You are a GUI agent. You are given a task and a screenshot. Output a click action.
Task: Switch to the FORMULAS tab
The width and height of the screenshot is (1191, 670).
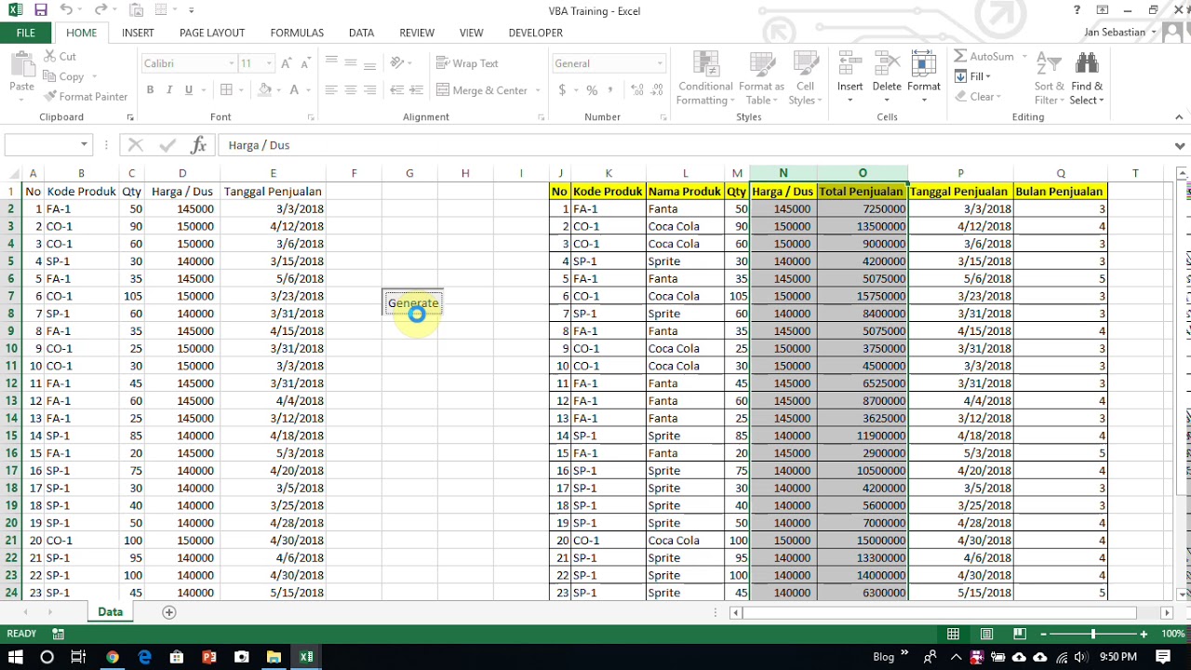coord(297,33)
